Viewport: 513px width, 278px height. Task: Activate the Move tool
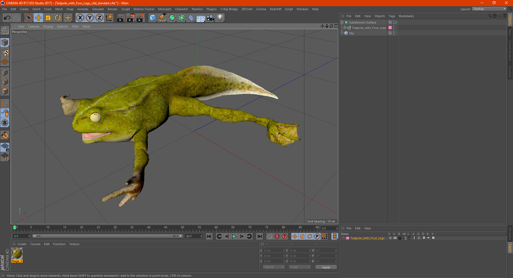coord(38,18)
